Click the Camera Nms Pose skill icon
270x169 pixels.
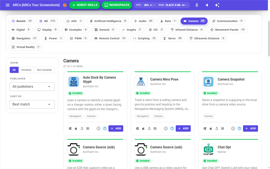[x=141, y=82]
